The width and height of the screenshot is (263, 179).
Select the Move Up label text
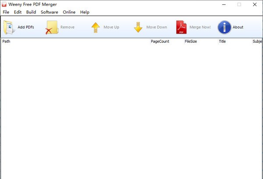coord(111,27)
